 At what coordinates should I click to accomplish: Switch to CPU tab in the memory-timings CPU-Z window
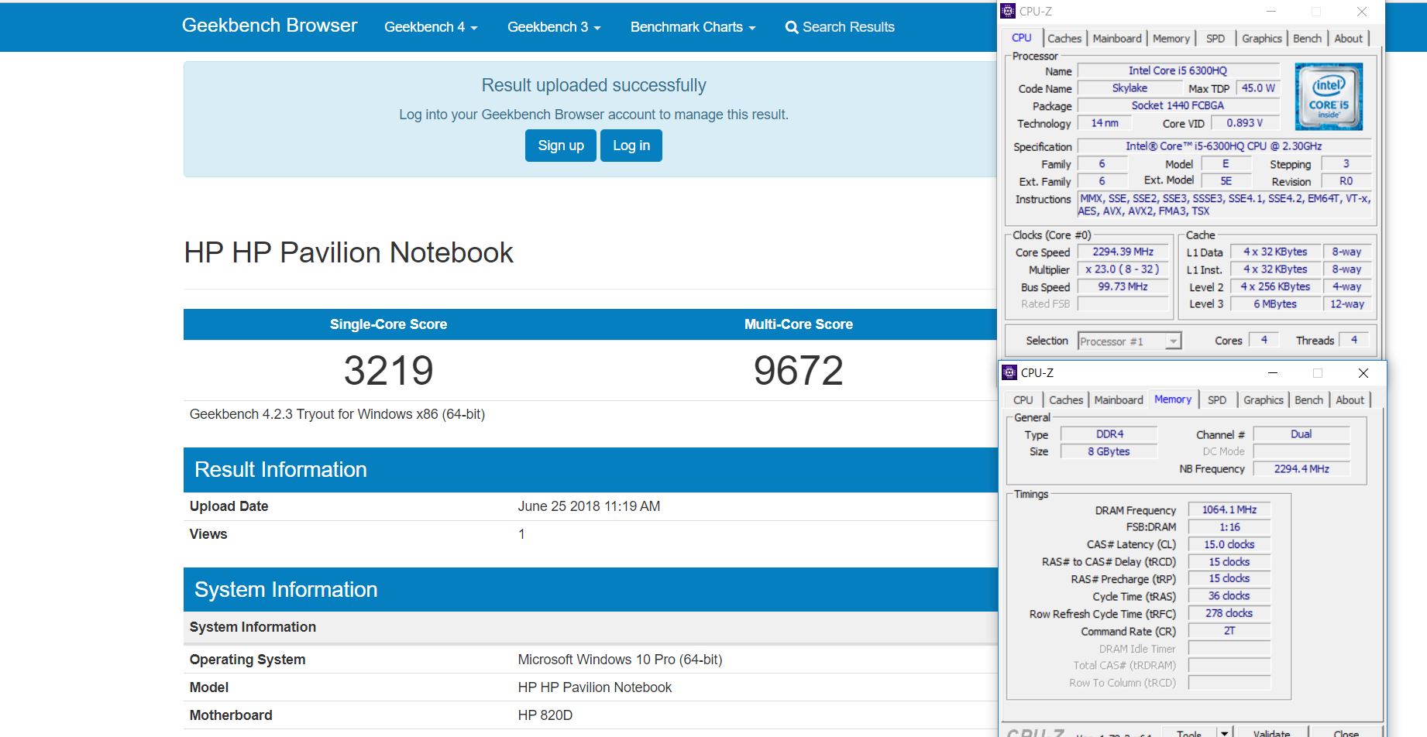click(1023, 400)
